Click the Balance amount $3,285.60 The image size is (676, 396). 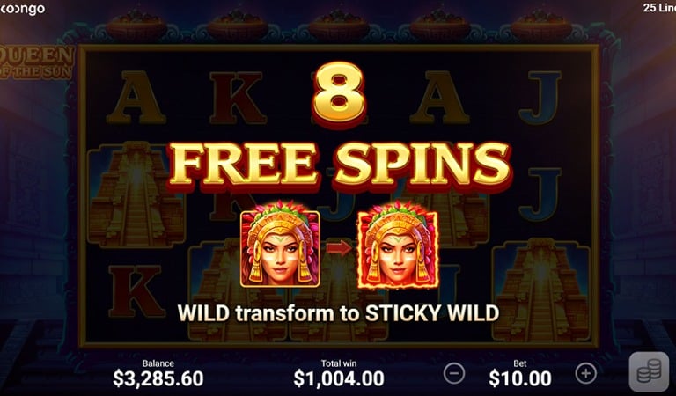158,378
